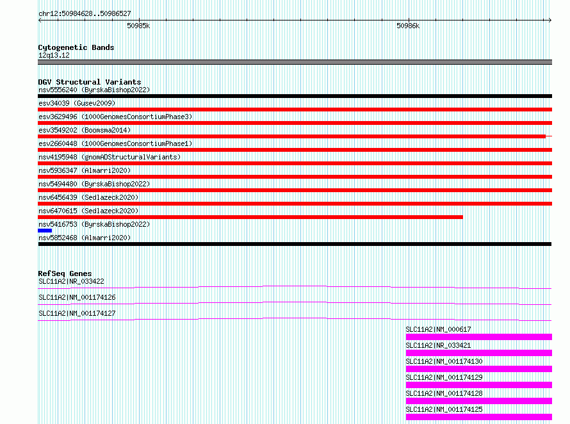Open variant nsv5852468 (Almarri2020) label
Screen dimensions: 570x424
pyautogui.click(x=85, y=238)
